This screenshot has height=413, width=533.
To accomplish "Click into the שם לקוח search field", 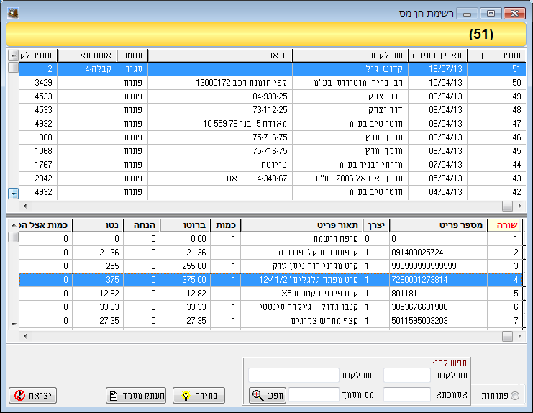I will coord(293,376).
